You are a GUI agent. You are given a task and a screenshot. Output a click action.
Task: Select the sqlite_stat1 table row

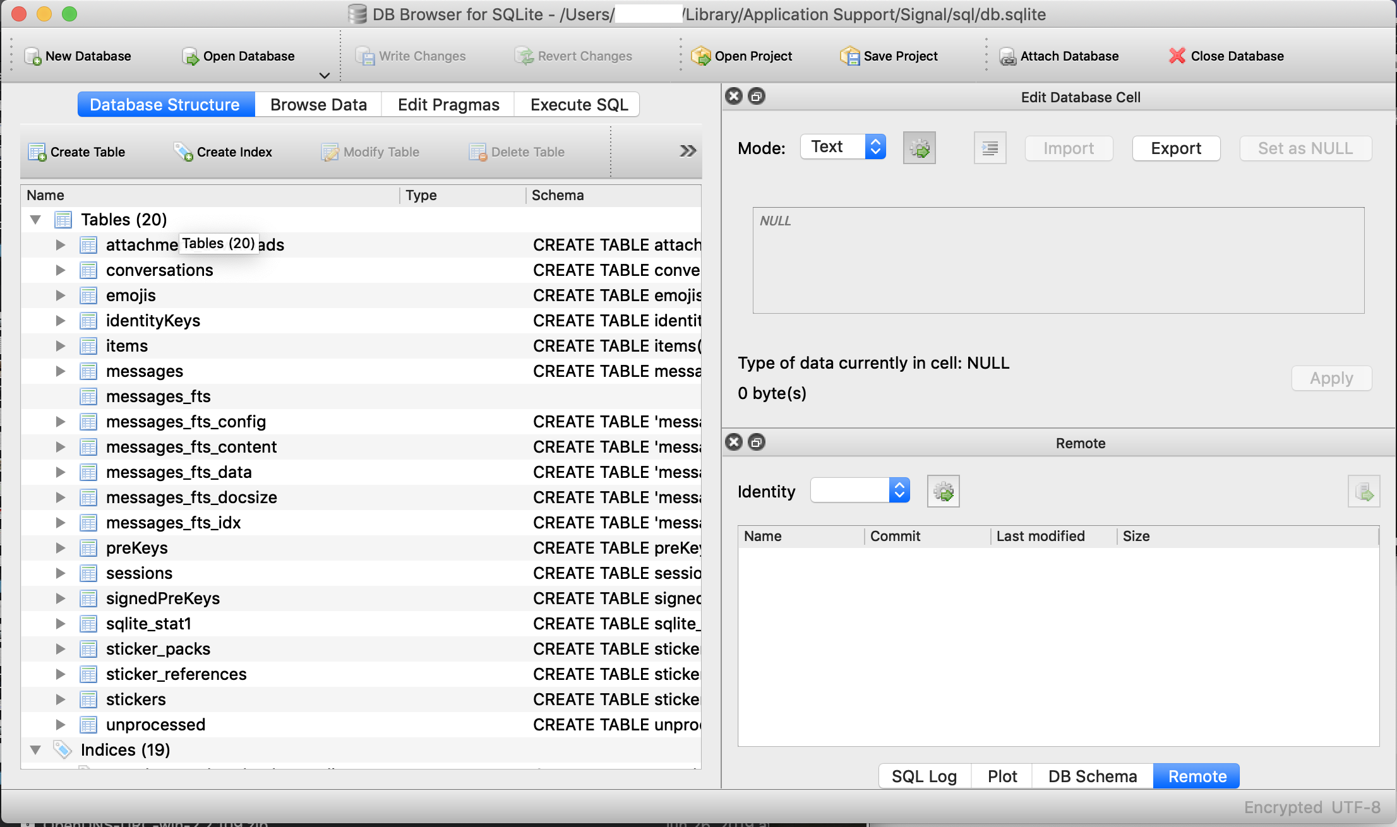point(361,624)
